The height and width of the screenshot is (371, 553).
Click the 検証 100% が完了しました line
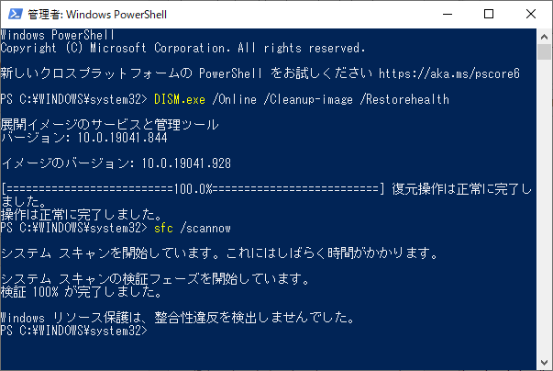[82, 292]
